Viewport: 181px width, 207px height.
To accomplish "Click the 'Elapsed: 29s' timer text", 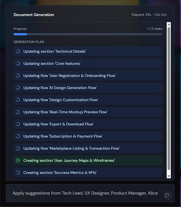I will tap(141, 15).
